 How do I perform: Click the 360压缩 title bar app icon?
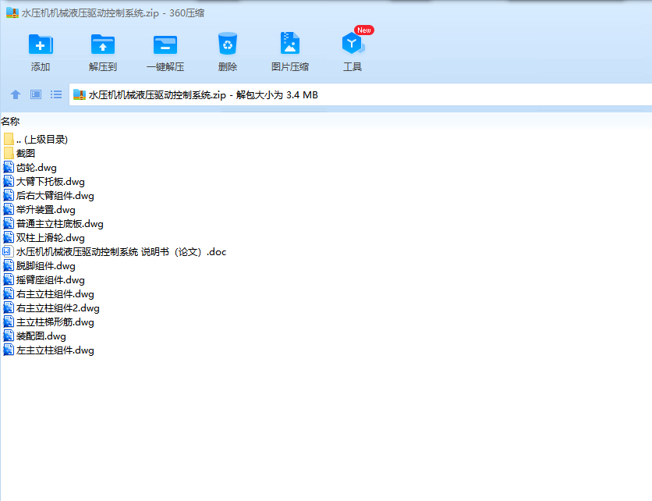tap(12, 13)
